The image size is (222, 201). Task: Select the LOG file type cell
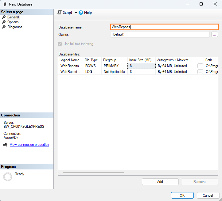pyautogui.click(x=92, y=72)
